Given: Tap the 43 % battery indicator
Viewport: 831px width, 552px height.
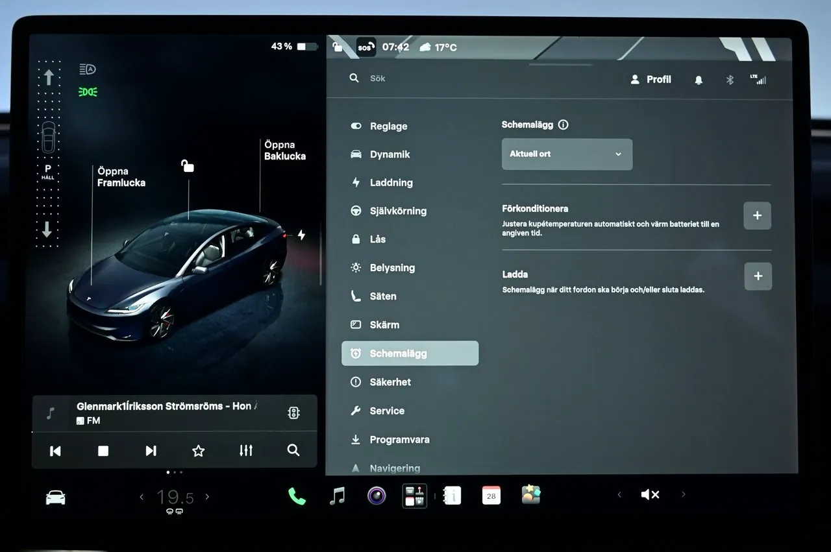Looking at the screenshot, I should [x=294, y=47].
